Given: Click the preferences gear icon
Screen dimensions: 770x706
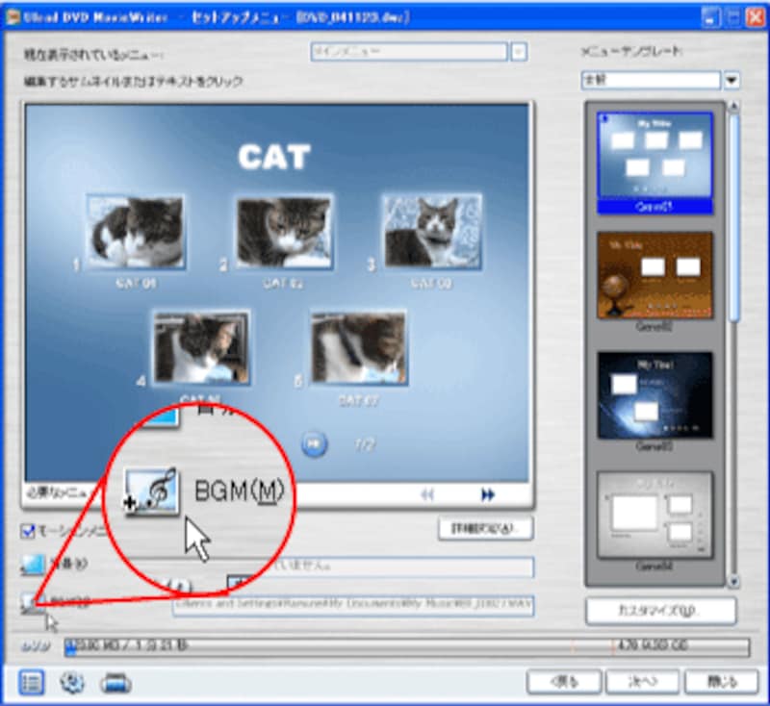Looking at the screenshot, I should pos(72,682).
